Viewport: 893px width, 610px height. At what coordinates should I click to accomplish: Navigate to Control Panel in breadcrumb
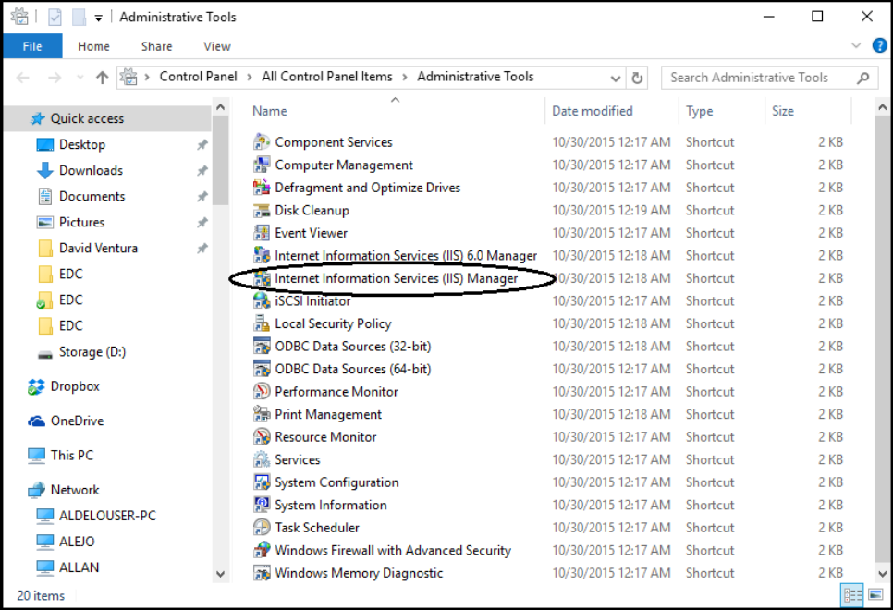[198, 77]
